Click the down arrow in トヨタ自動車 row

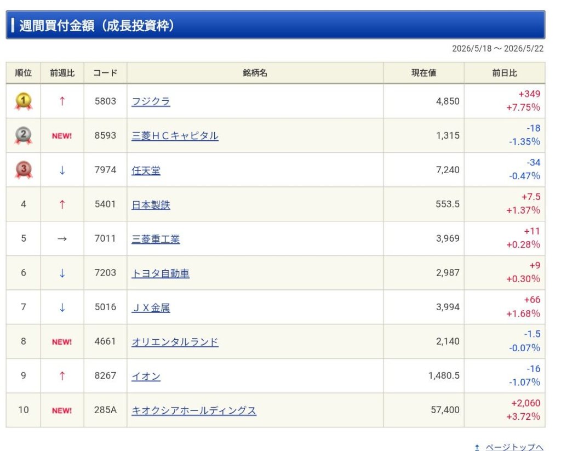coord(62,273)
